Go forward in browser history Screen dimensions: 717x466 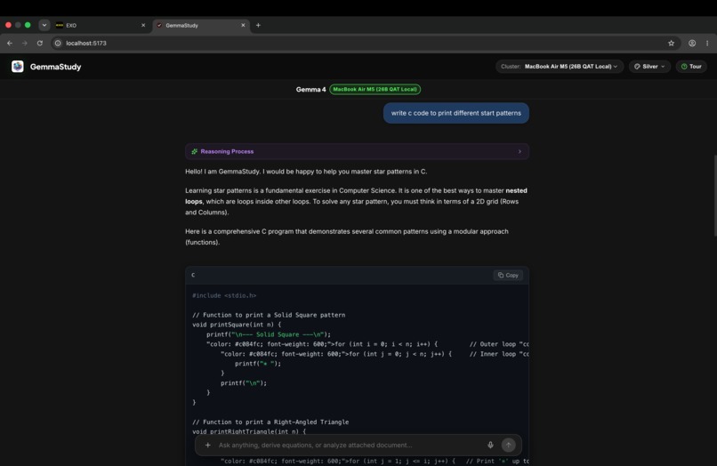(x=25, y=43)
